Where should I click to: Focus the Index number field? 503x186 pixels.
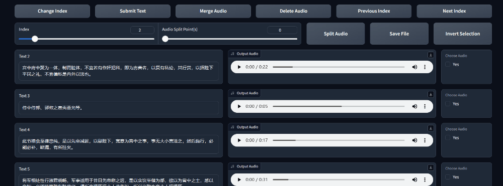142,30
